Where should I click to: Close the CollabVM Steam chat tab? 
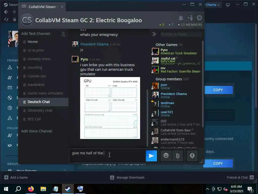click(x=62, y=7)
